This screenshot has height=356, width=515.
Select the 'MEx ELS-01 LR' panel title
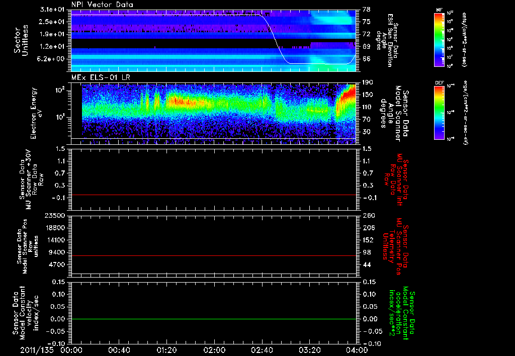click(x=101, y=77)
